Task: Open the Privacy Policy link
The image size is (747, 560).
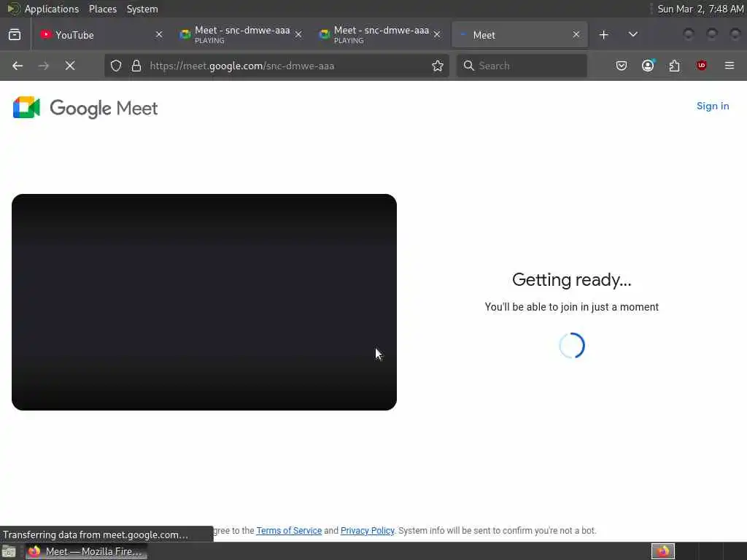Action: [x=368, y=531]
